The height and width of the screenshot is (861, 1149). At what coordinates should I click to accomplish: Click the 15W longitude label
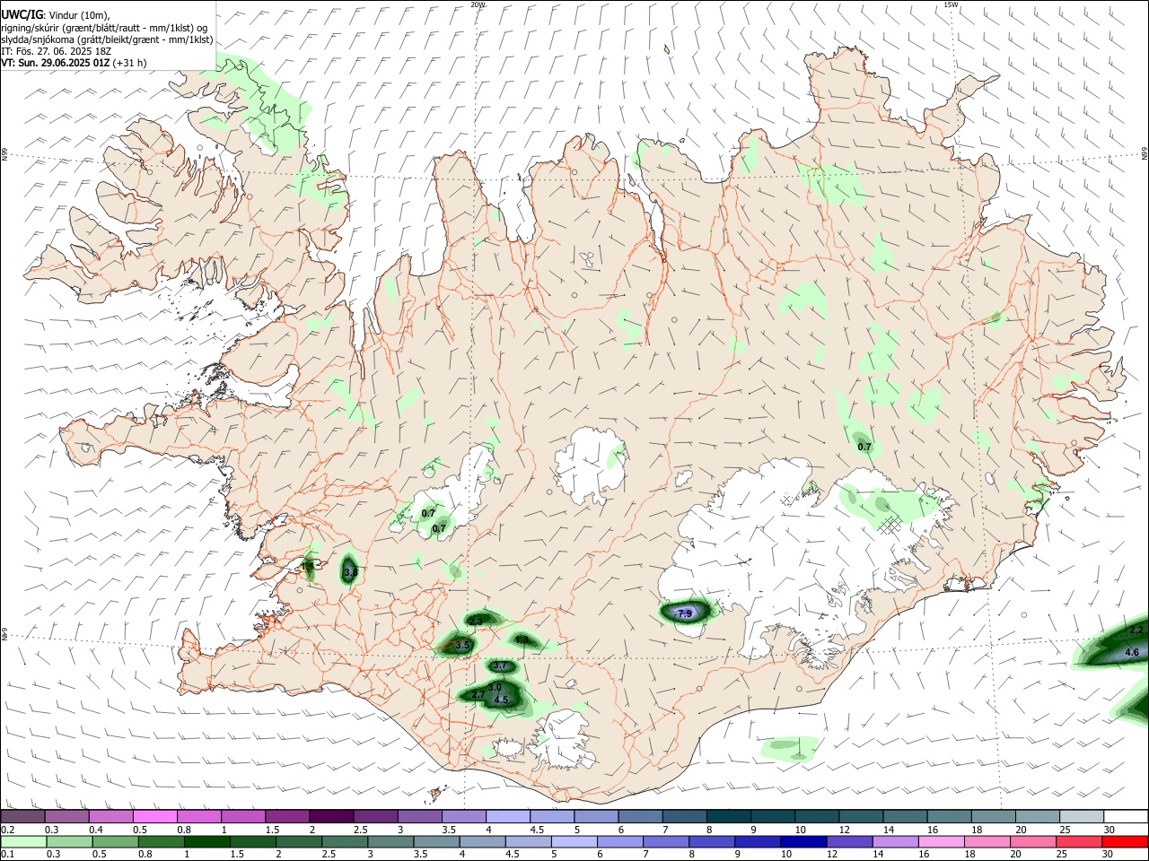coord(952,4)
